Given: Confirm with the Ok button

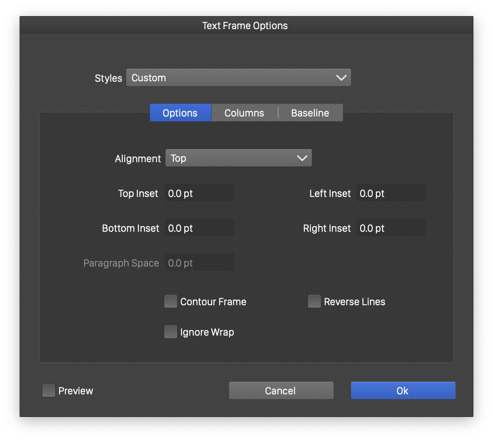Looking at the screenshot, I should tap(403, 391).
